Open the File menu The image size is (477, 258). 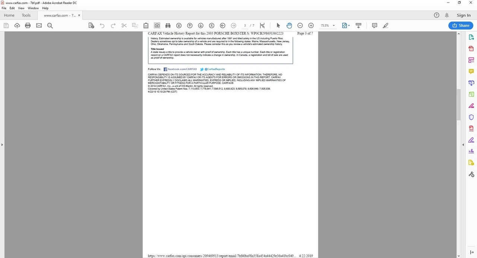pyautogui.click(x=4, y=8)
